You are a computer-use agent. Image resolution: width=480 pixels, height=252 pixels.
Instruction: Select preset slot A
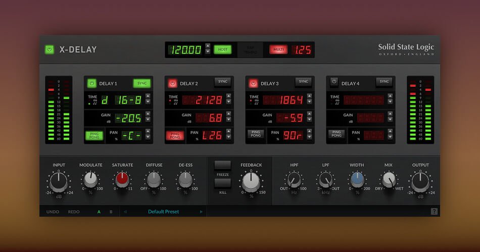tap(99, 212)
